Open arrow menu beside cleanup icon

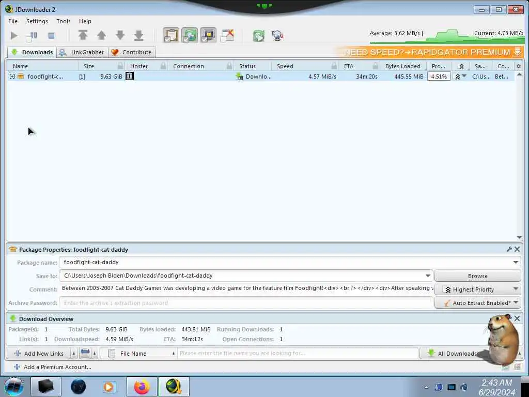95,354
